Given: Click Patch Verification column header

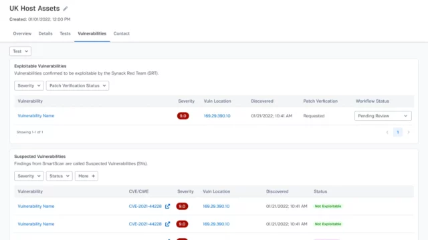Looking at the screenshot, I should 320,101.
